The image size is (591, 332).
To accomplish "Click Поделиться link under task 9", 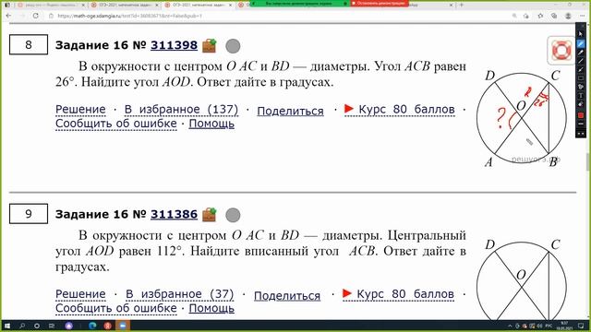I will (287, 296).
